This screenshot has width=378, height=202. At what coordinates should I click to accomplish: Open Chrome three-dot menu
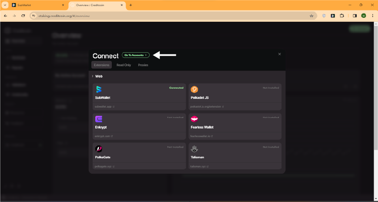click(x=373, y=16)
